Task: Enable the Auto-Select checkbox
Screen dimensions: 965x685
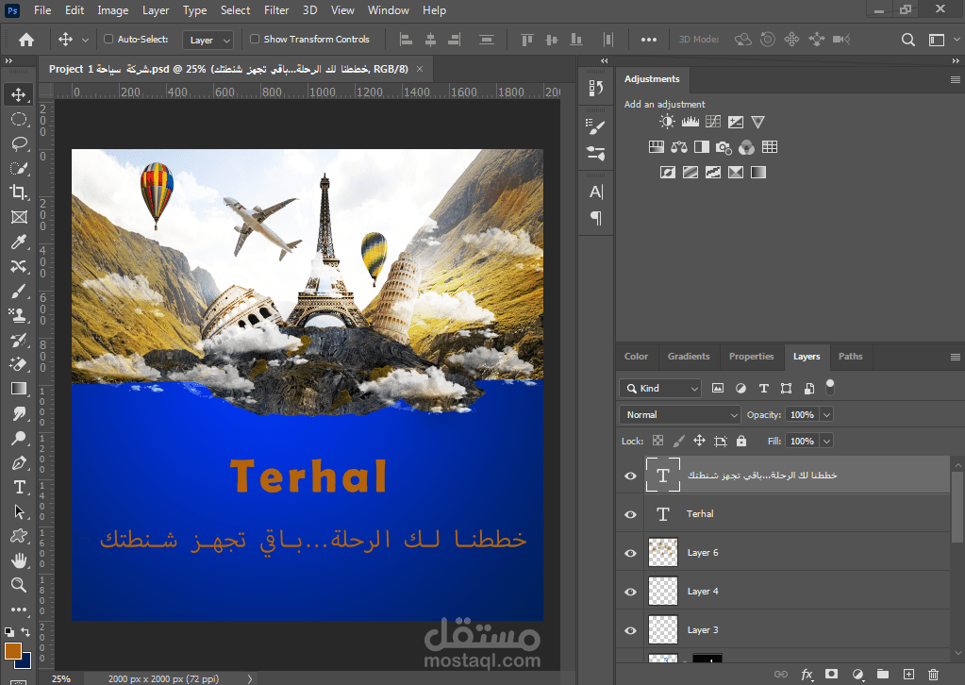Action: coord(108,39)
